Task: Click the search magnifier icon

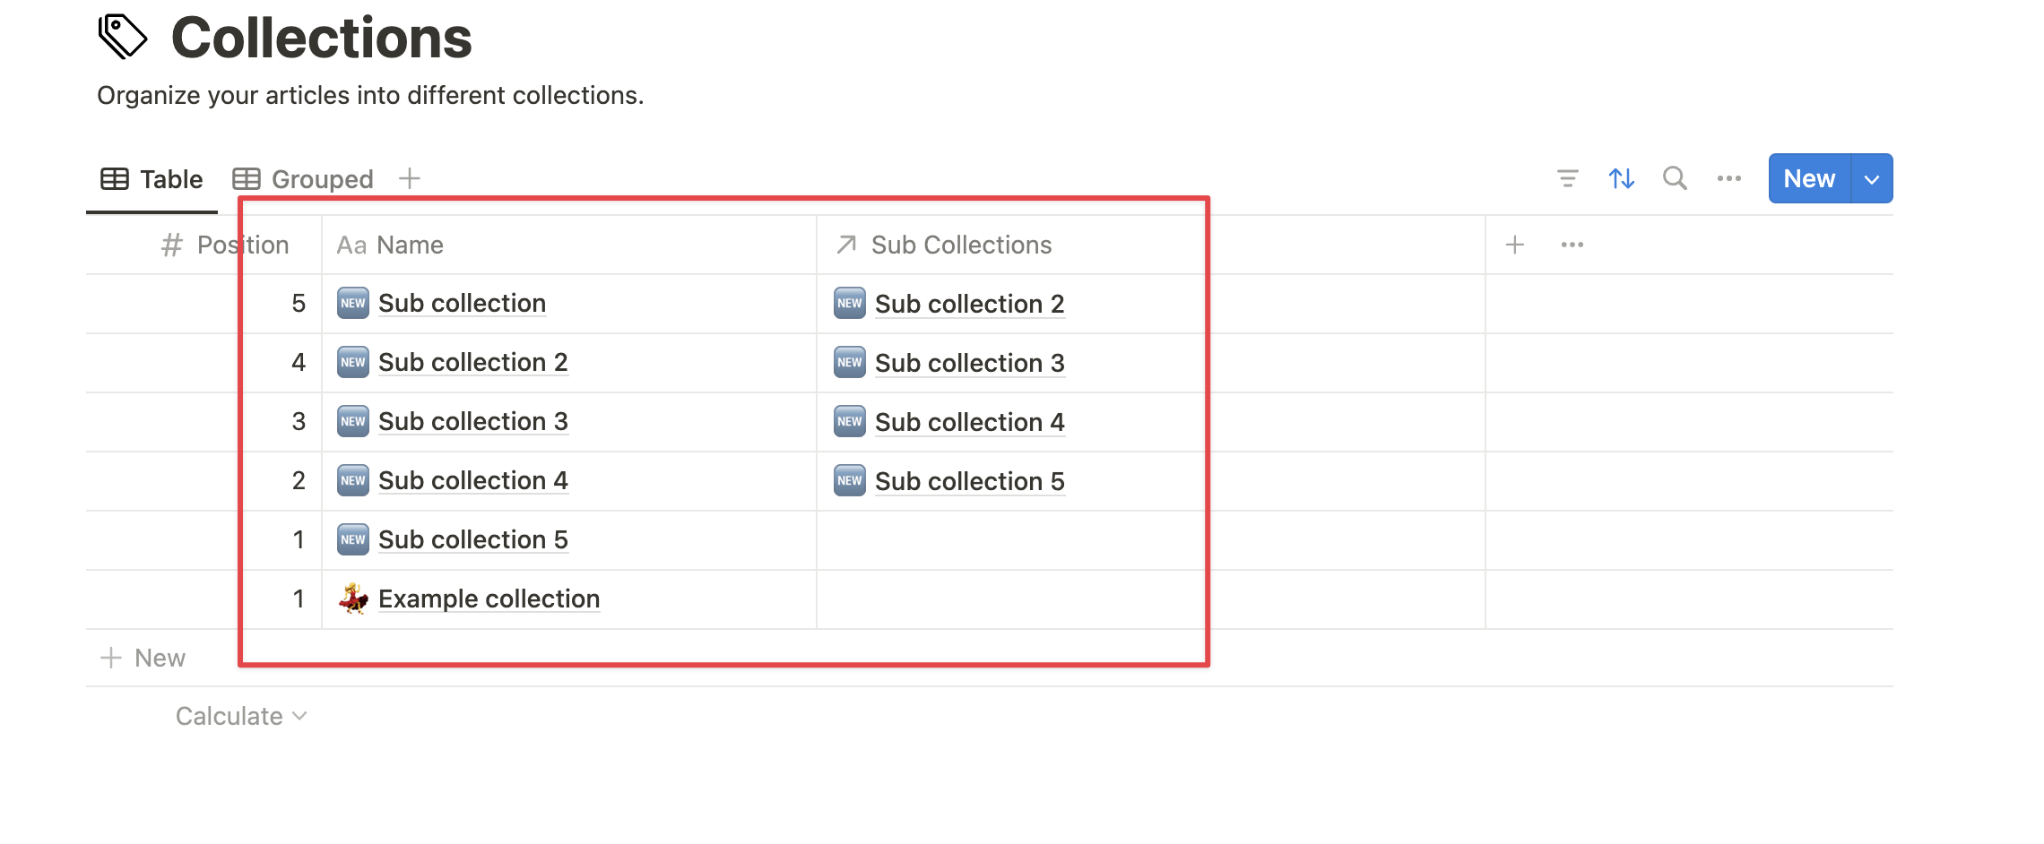Action: click(1675, 178)
